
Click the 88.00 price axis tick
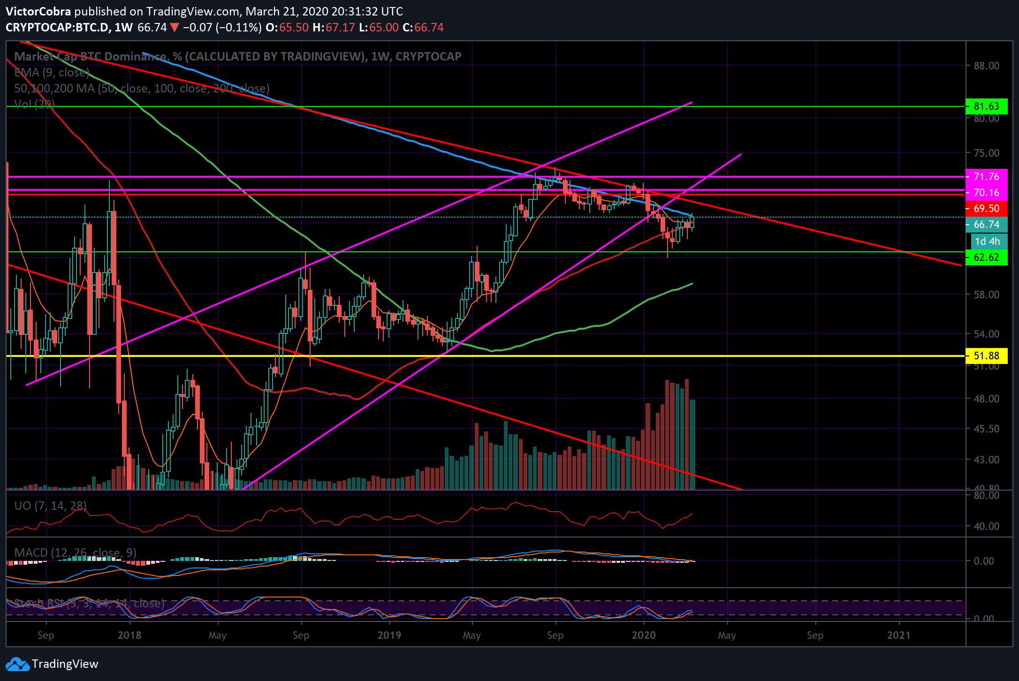pyautogui.click(x=986, y=66)
